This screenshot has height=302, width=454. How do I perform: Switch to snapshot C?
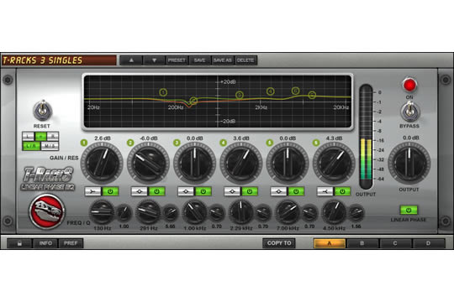(395, 243)
